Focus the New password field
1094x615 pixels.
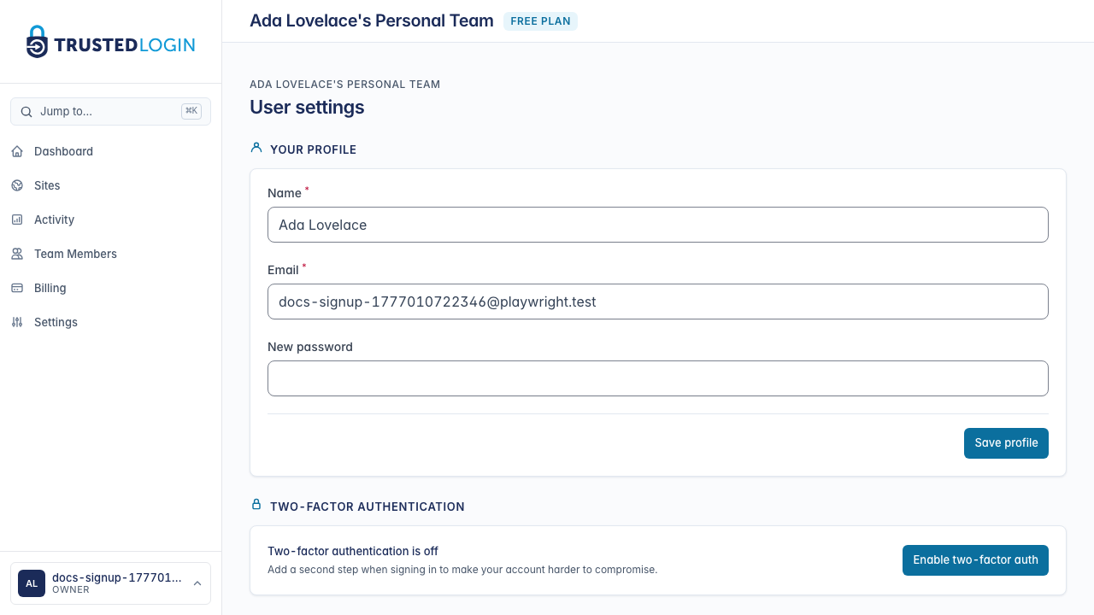click(x=658, y=378)
